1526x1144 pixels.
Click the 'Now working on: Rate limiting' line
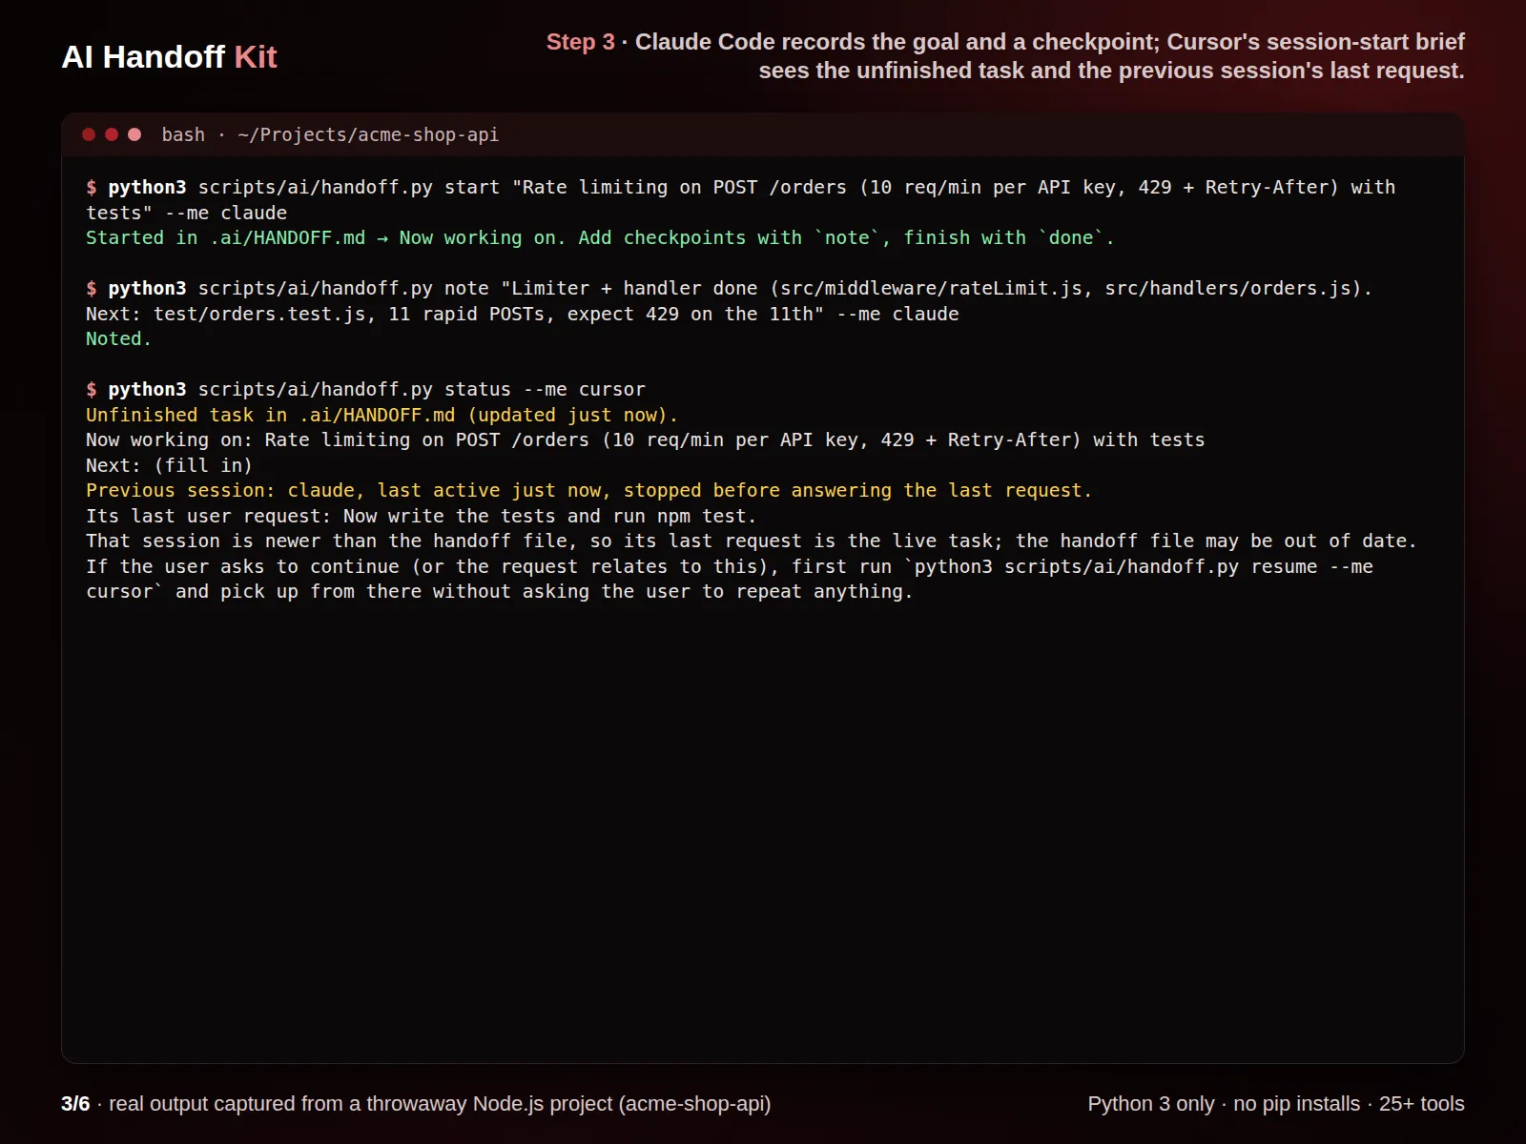pyautogui.click(x=645, y=440)
